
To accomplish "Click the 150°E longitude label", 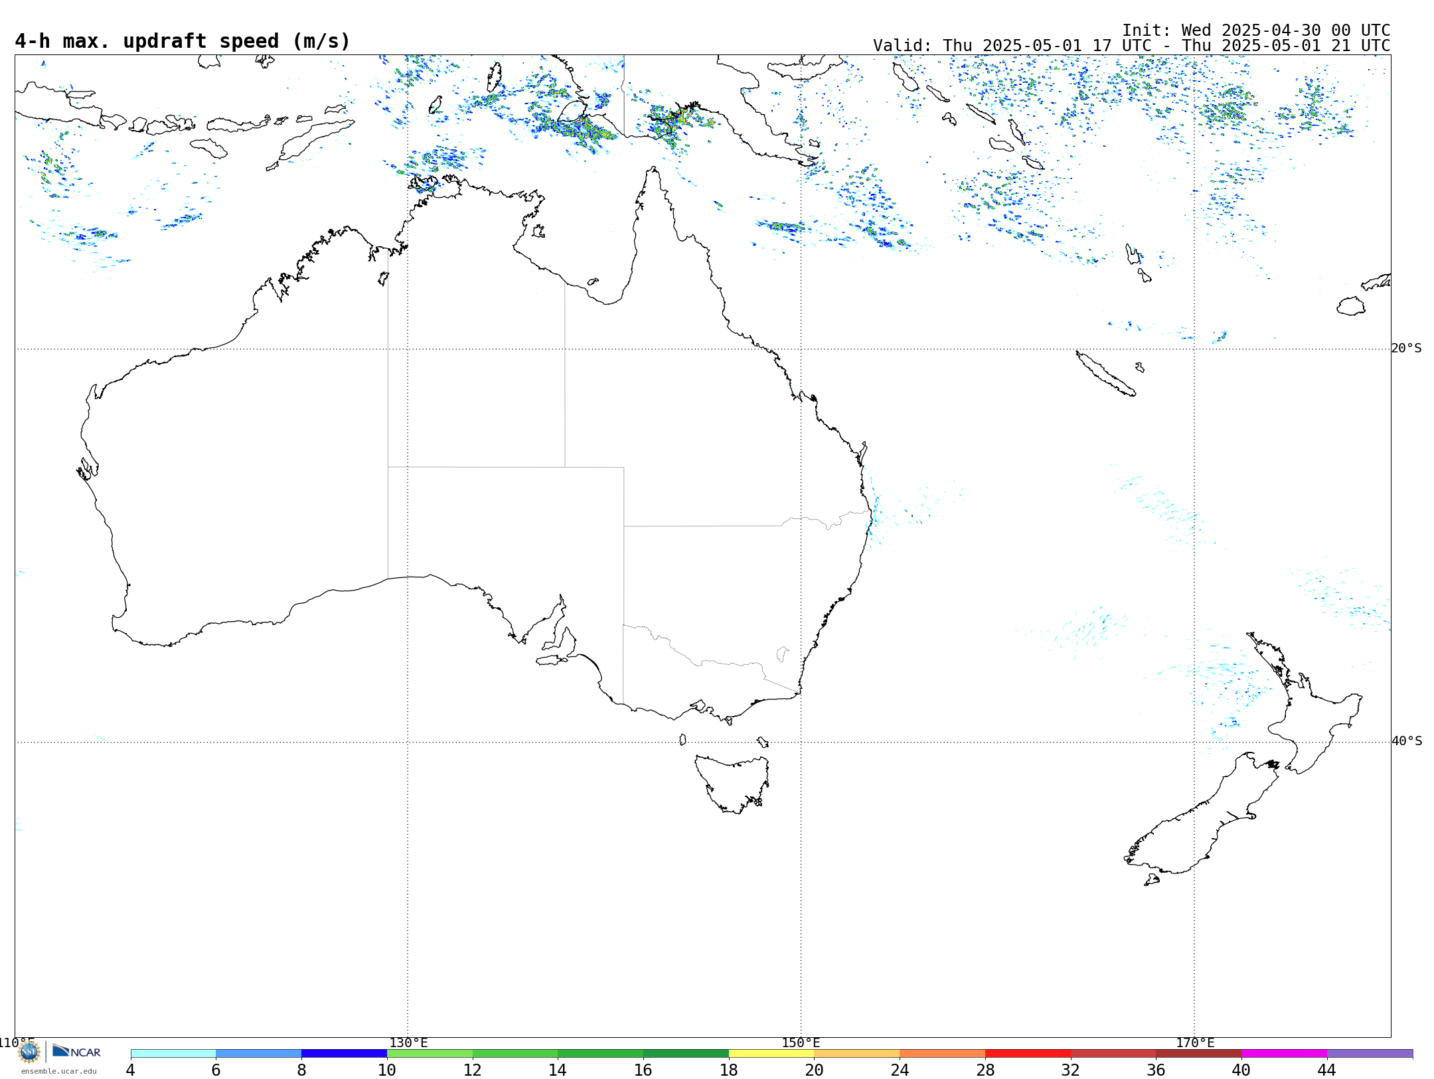I will click(x=801, y=1043).
